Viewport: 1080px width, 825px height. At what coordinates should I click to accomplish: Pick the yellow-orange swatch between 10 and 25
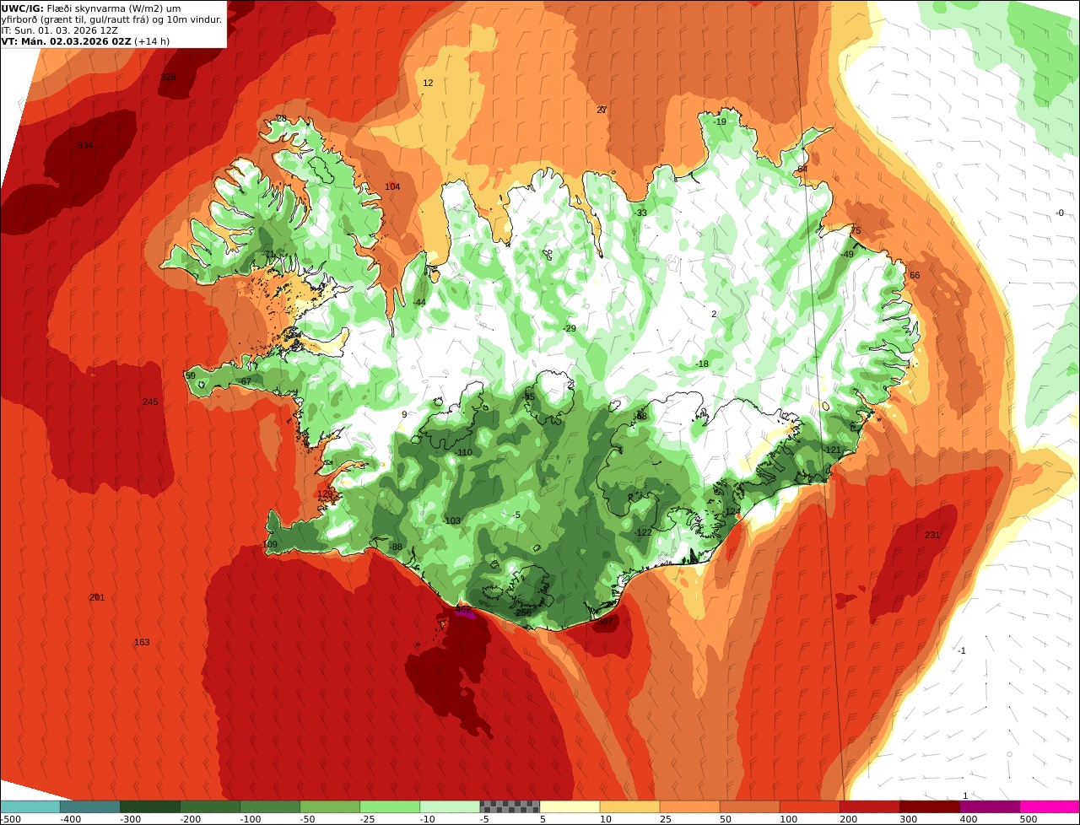point(629,806)
